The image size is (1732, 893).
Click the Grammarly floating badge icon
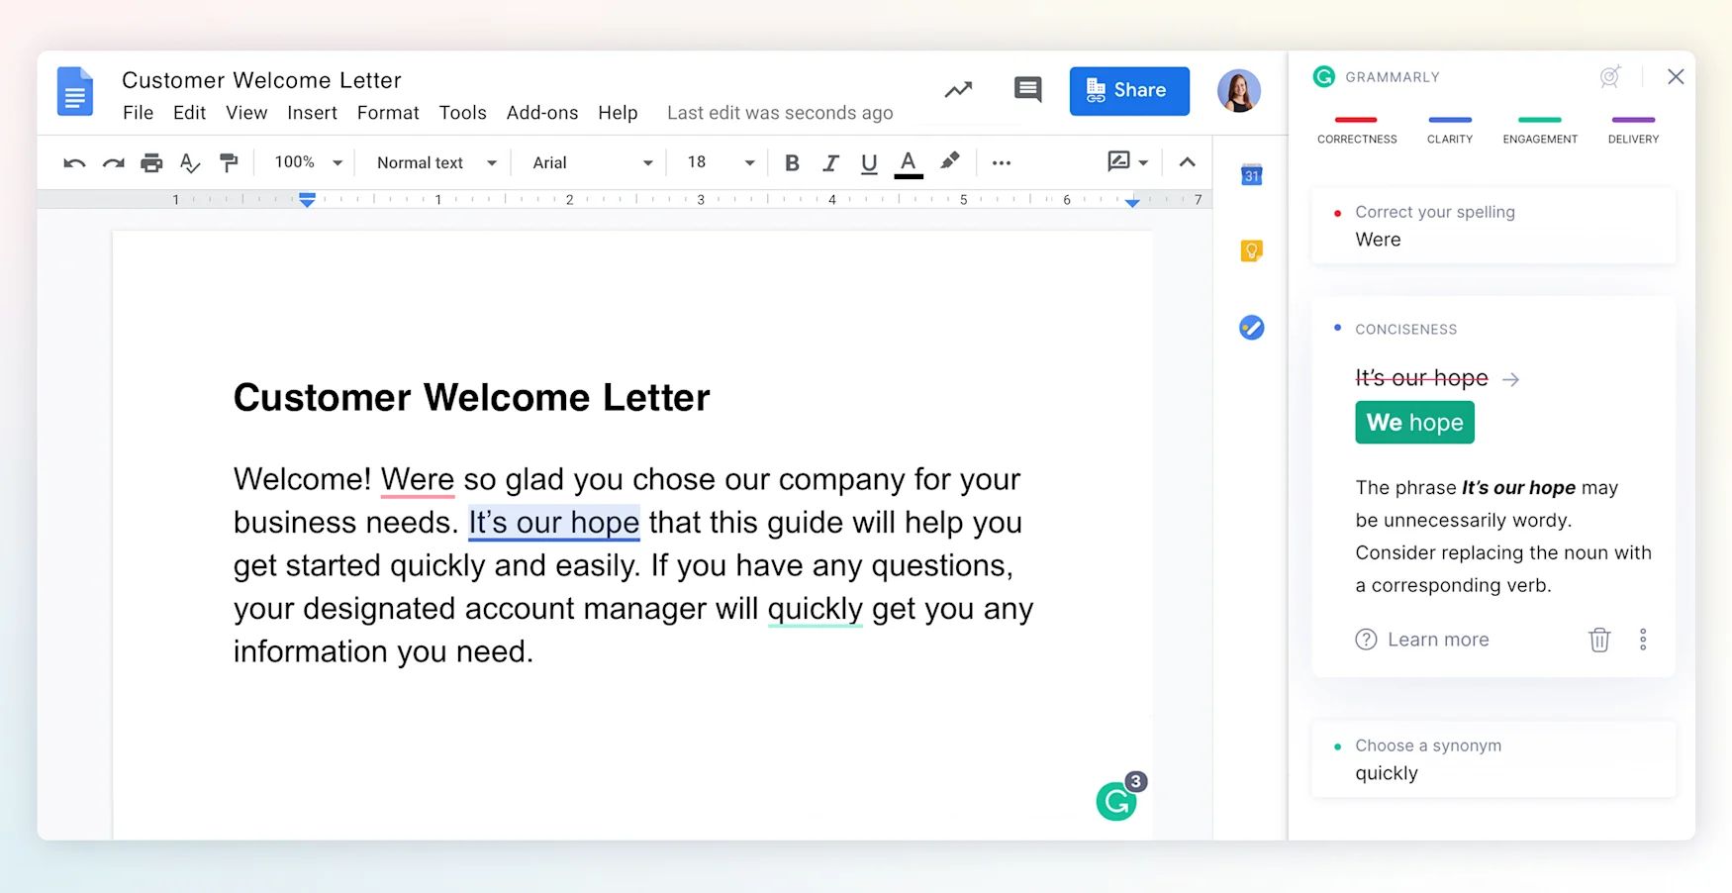(1117, 801)
